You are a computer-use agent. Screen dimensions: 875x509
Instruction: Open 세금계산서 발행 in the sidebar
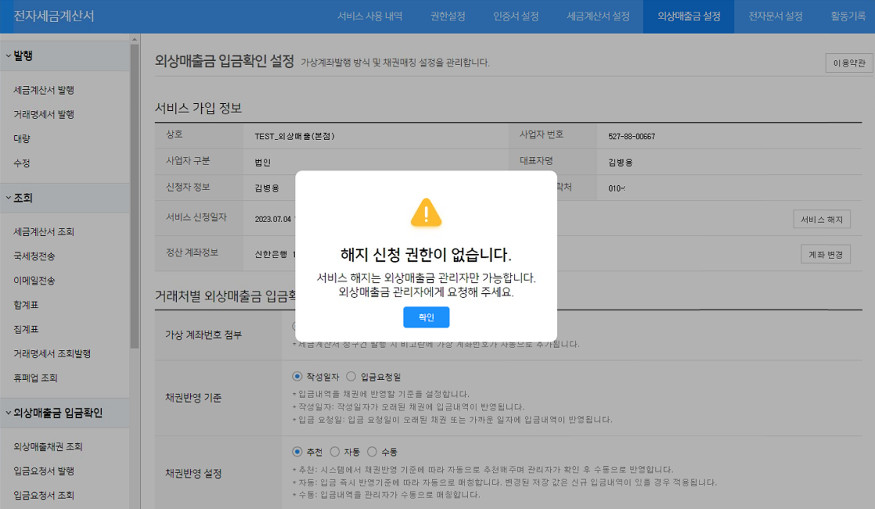(x=44, y=90)
